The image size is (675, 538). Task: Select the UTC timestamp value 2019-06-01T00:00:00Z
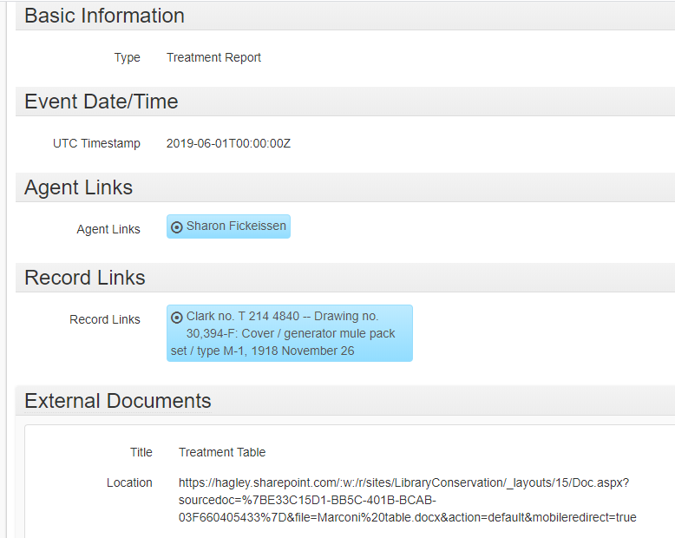[228, 143]
